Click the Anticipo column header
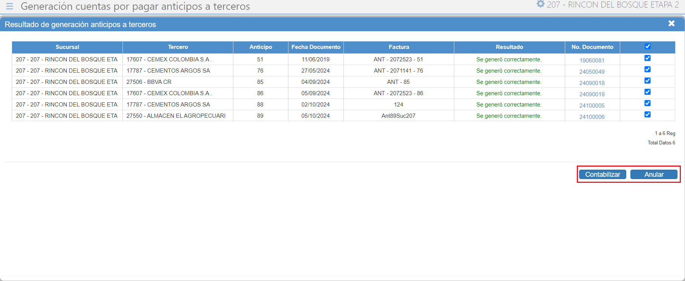The width and height of the screenshot is (685, 281). click(x=261, y=47)
